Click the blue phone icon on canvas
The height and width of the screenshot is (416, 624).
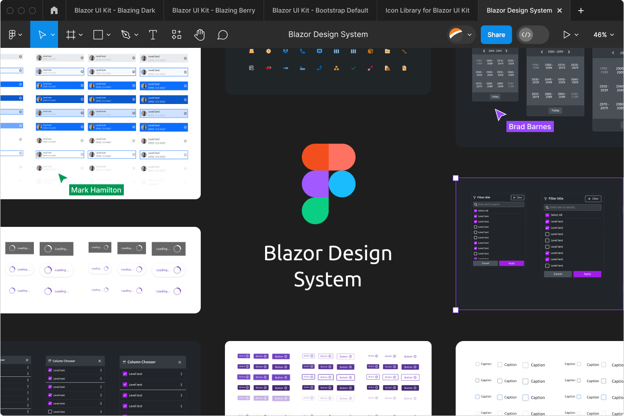click(302, 51)
